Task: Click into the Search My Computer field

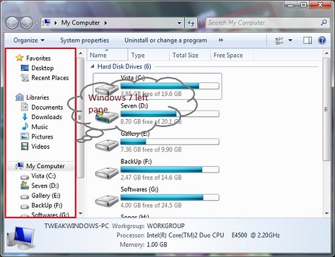Action: (263, 23)
